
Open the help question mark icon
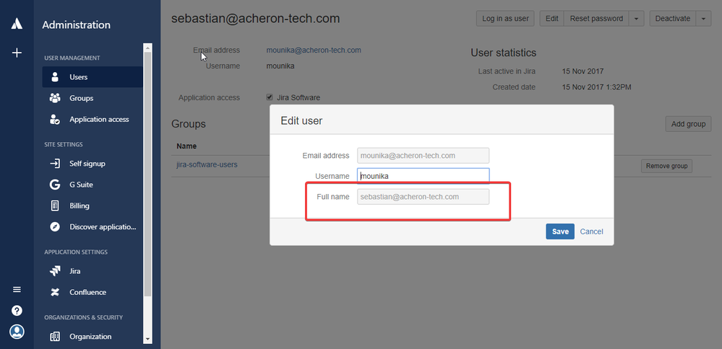tap(17, 311)
